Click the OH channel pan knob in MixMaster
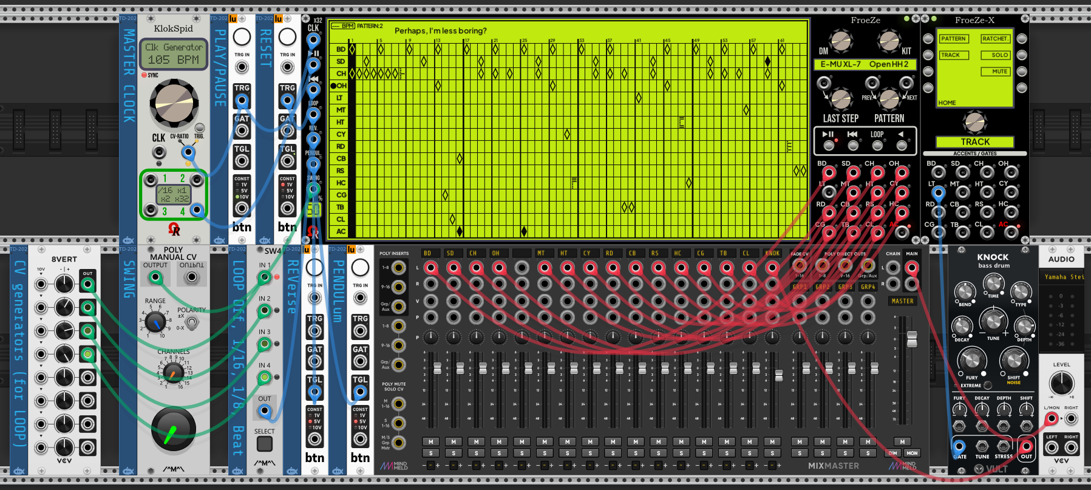The image size is (1091, 490). point(499,336)
